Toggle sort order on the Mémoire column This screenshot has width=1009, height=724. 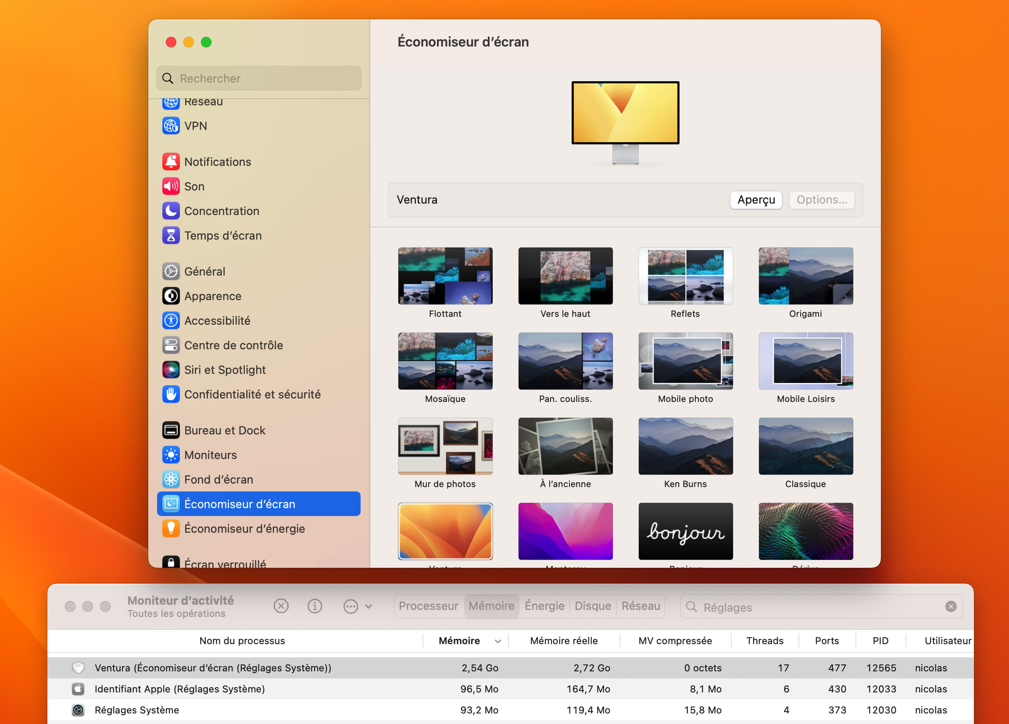tap(466, 641)
